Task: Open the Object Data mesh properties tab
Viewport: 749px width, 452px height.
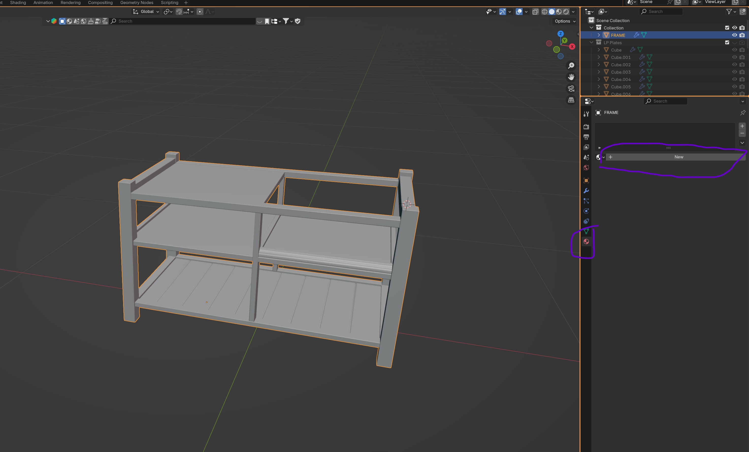Action: tap(586, 231)
